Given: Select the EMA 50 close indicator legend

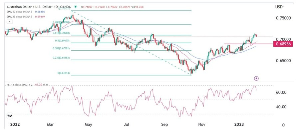Looking at the screenshot, I should coord(20,12).
